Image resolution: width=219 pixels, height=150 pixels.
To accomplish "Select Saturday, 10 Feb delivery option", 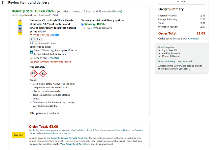I will (83, 24).
